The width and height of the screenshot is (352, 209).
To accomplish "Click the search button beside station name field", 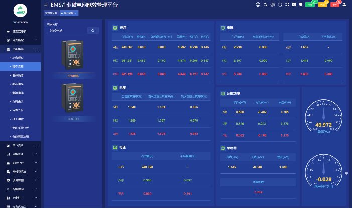I will point(92,31).
